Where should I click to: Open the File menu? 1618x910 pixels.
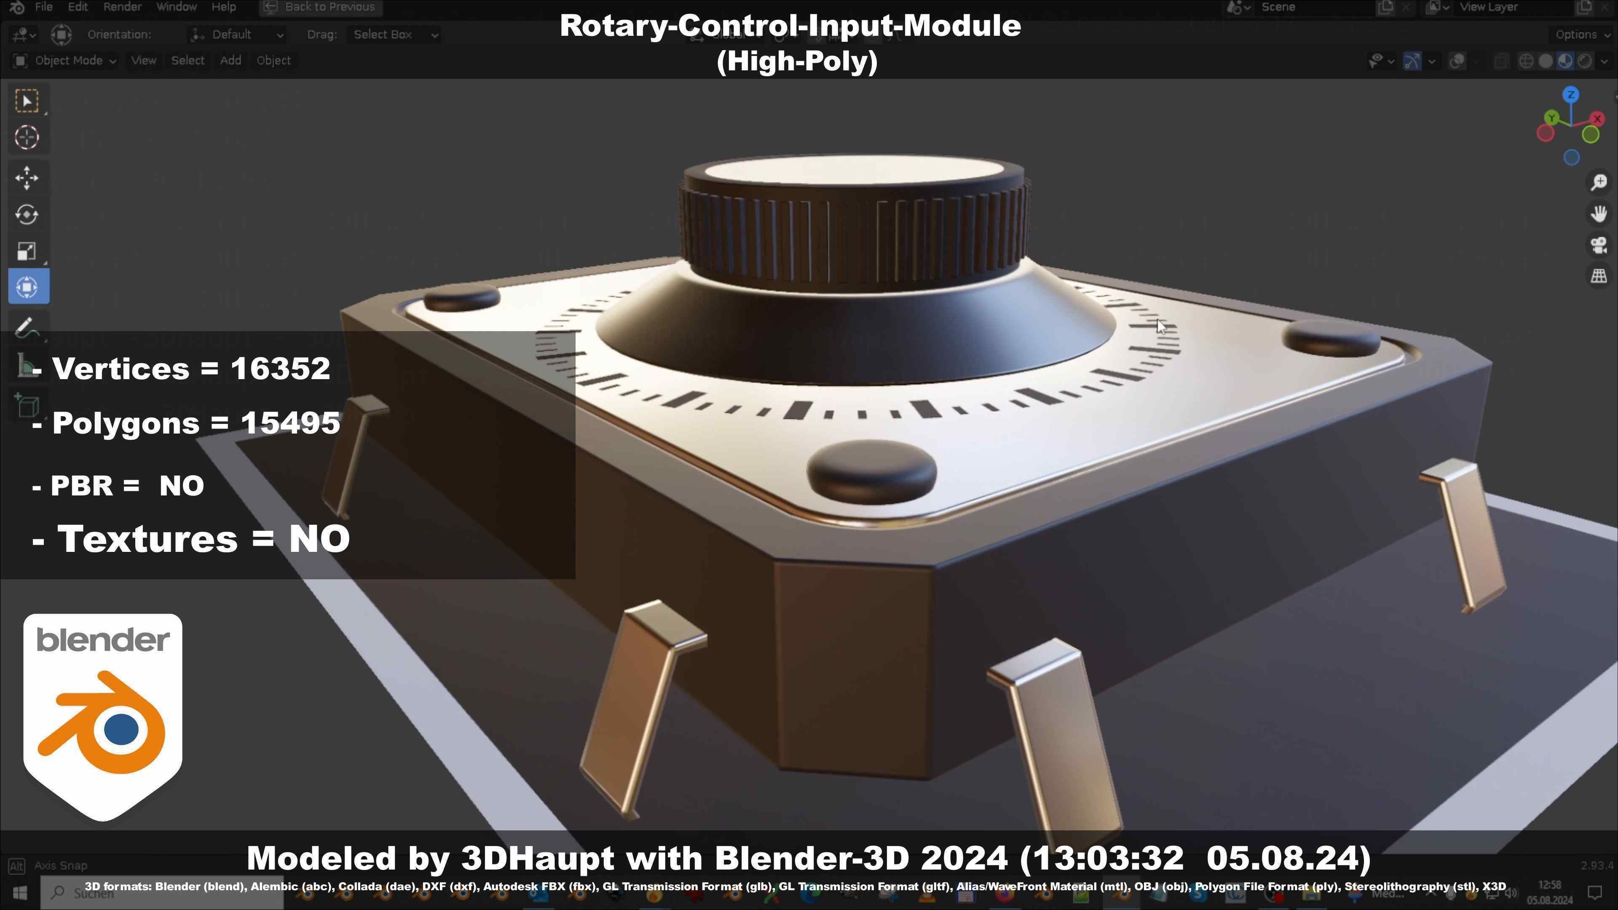point(43,7)
